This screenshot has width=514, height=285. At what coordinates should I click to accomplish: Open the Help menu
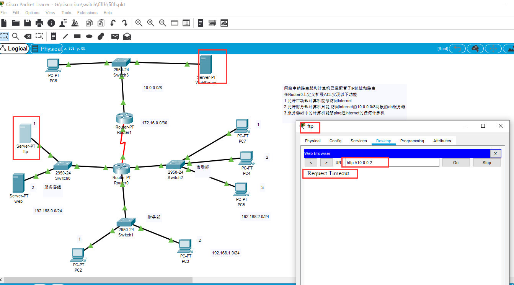[x=108, y=13]
